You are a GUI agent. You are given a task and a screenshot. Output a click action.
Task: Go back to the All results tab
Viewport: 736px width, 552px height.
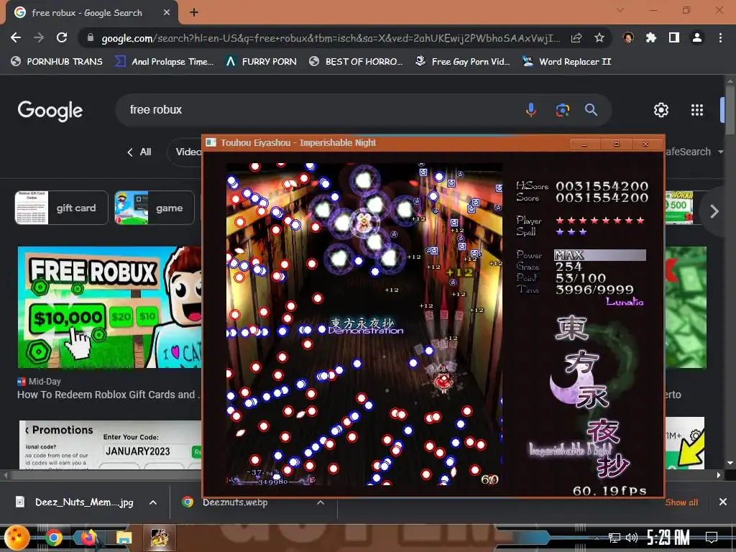[139, 152]
